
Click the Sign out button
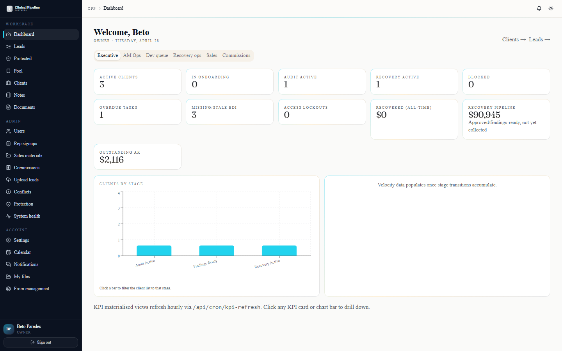pos(41,342)
